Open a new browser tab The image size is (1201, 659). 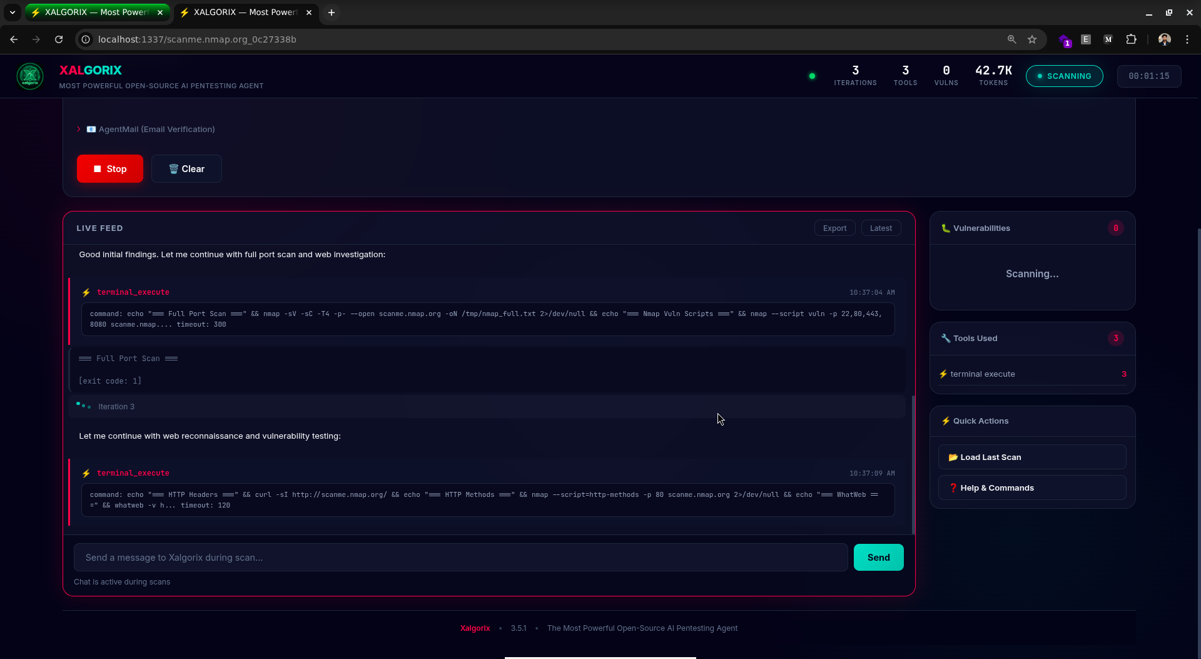(x=332, y=13)
